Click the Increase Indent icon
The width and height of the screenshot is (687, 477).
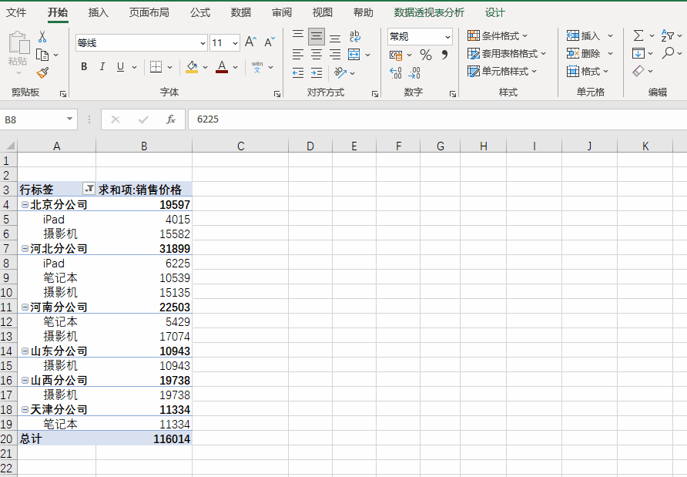317,73
